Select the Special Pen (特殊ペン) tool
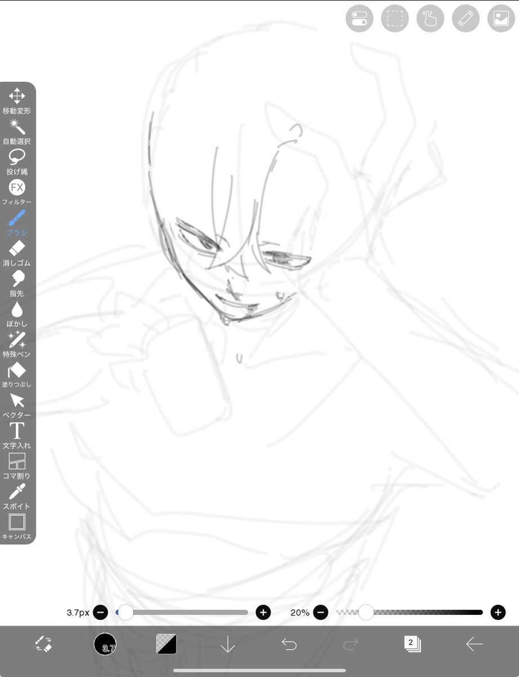The height and width of the screenshot is (677, 519). 17,345
